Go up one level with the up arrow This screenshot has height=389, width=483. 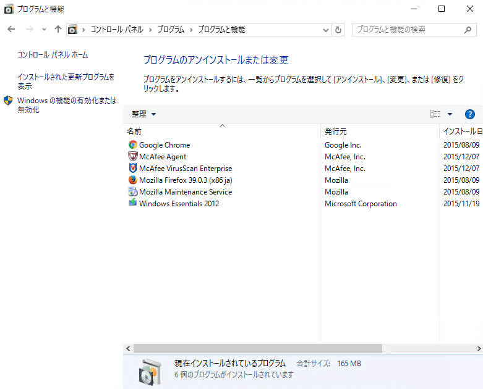point(58,29)
